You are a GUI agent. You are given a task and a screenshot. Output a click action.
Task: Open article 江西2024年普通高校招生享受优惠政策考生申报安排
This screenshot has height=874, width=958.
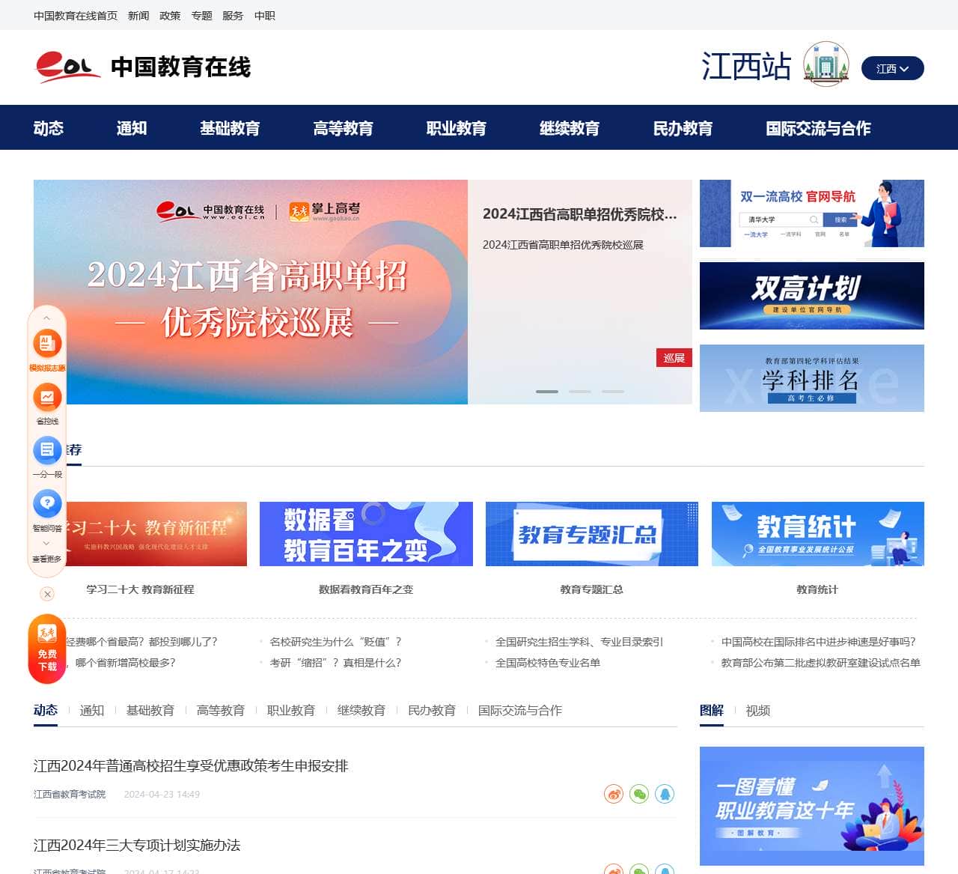click(192, 766)
